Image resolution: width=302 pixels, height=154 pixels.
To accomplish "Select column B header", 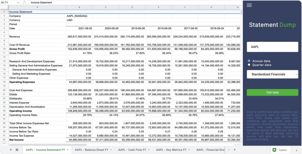I will [x=79, y=7].
